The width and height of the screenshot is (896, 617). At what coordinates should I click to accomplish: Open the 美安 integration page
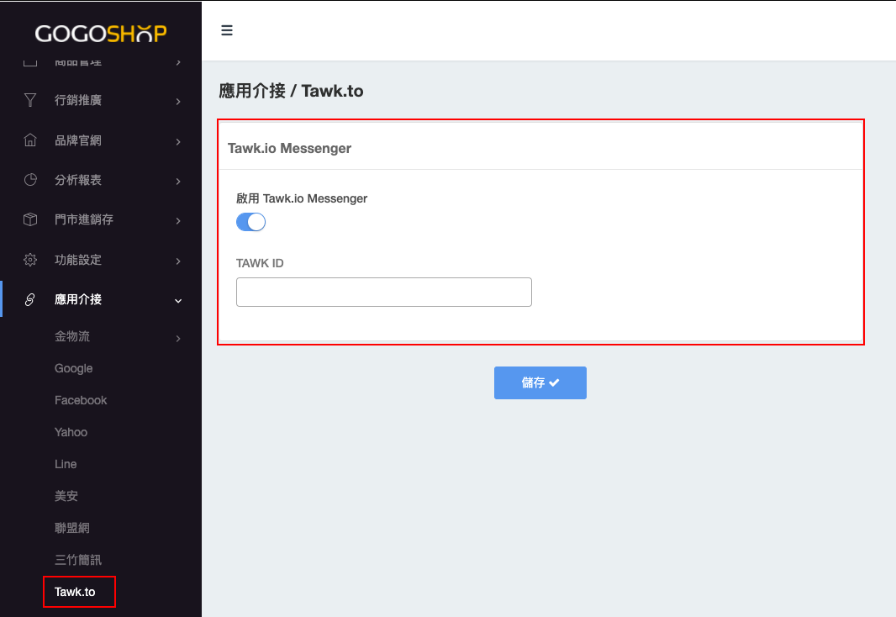click(x=66, y=496)
